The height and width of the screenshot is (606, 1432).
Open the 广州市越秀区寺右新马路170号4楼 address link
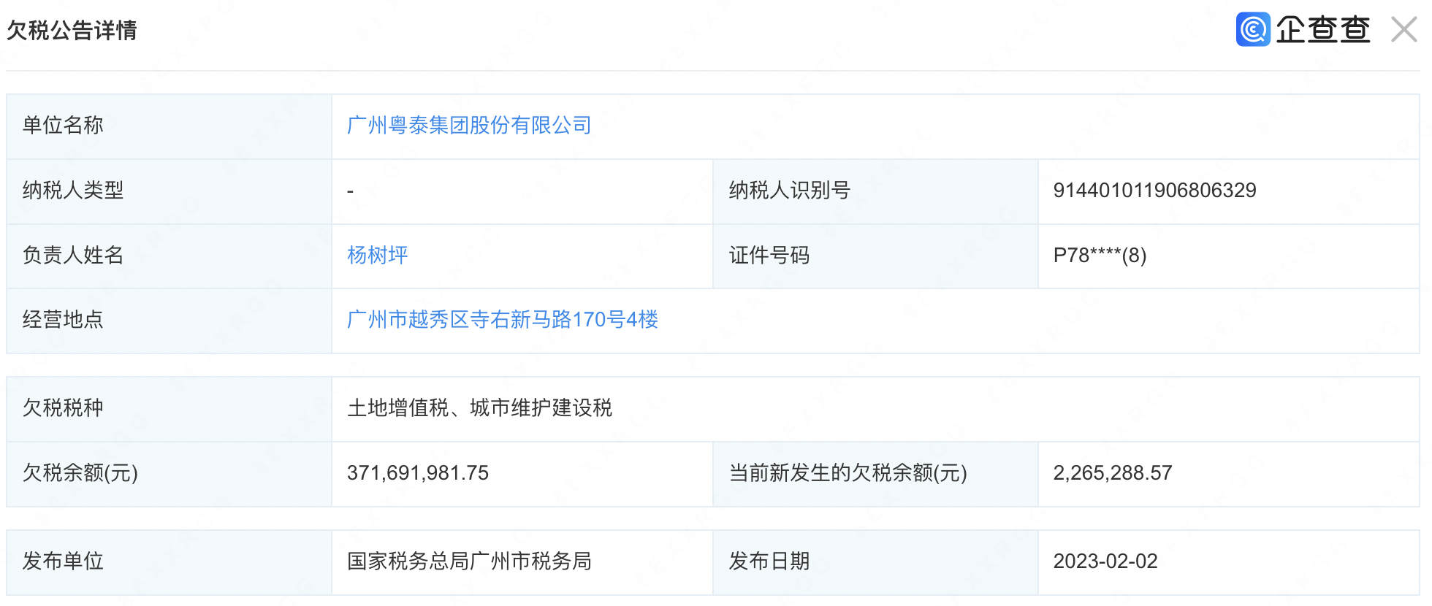click(503, 320)
